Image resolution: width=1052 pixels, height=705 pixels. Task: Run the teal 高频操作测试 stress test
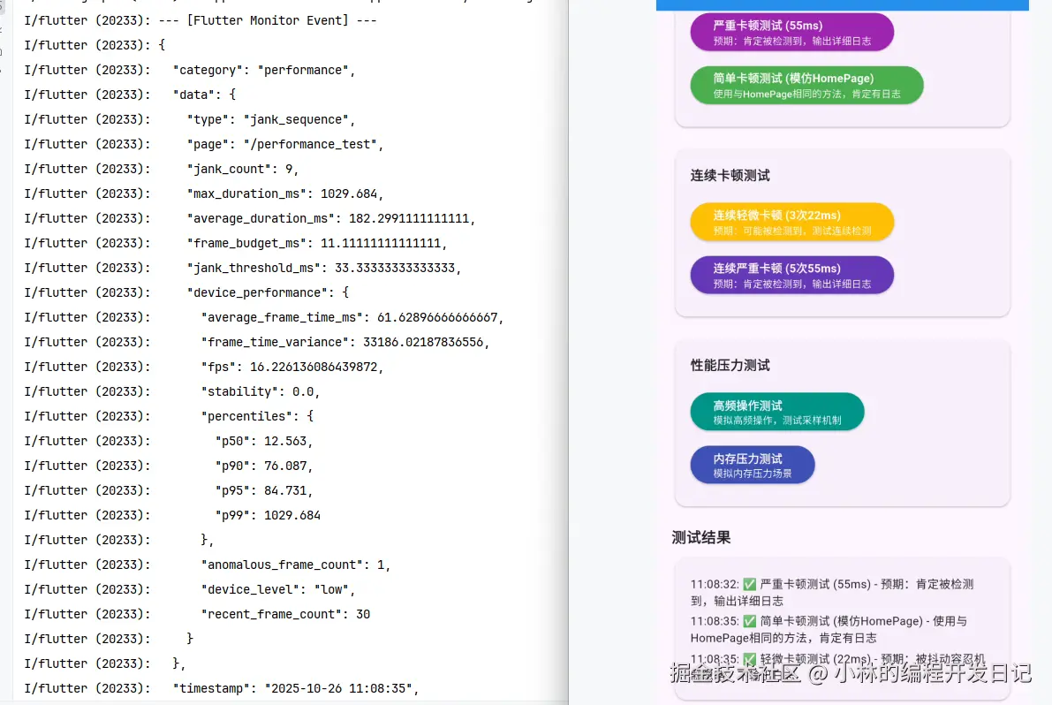click(x=777, y=411)
